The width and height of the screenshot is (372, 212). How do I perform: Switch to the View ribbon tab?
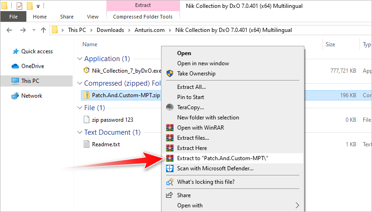point(93,17)
